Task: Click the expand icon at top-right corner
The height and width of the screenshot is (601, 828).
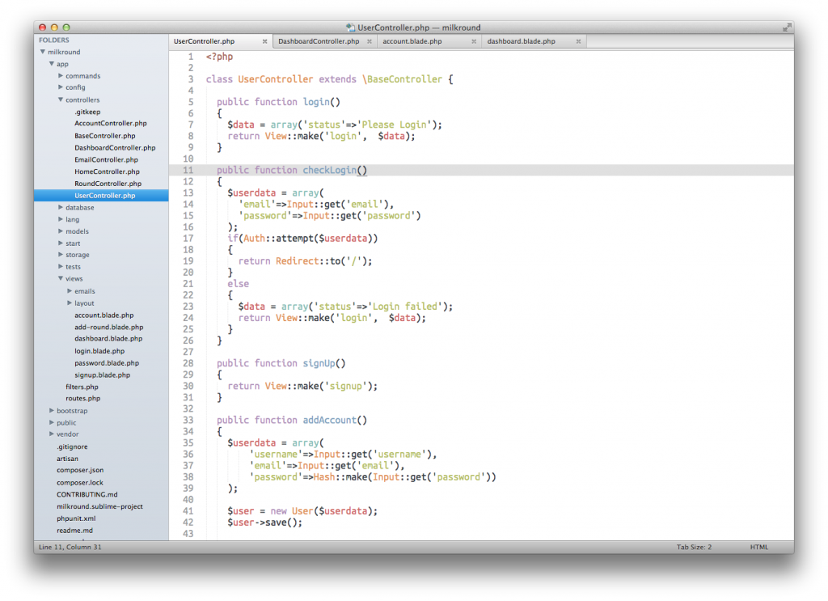Action: tap(787, 27)
